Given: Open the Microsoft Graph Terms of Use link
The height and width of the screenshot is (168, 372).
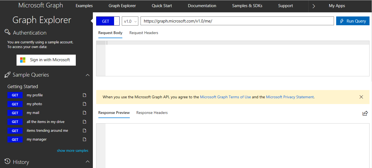Looking at the screenshot, I should (225, 97).
